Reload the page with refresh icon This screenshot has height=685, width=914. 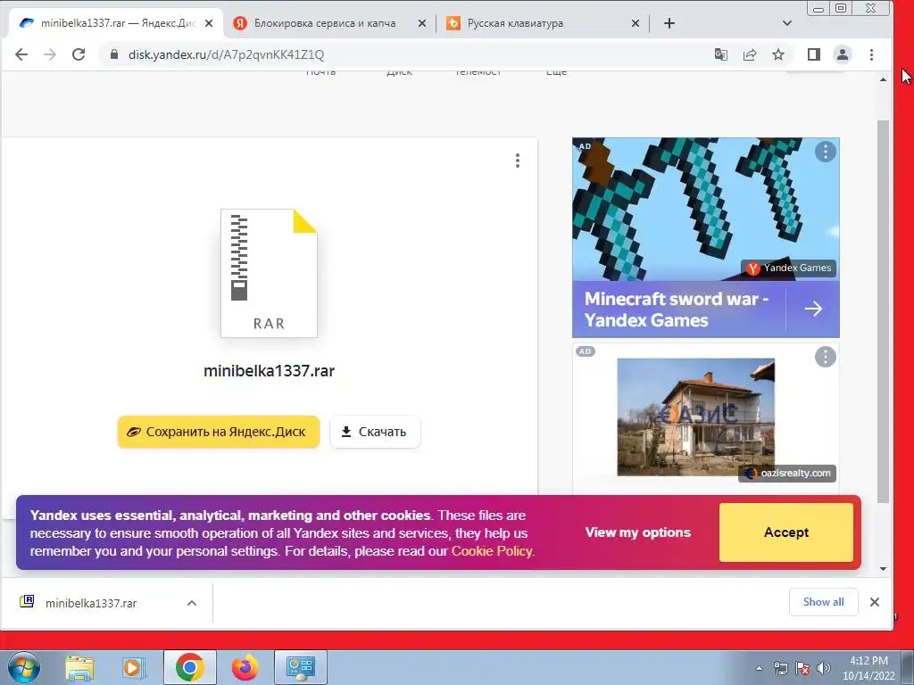79,54
